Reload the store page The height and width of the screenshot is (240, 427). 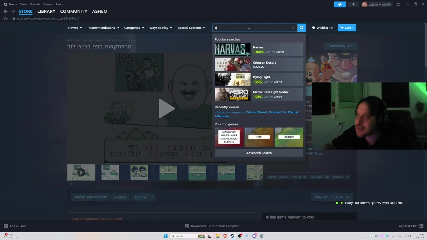5,18
